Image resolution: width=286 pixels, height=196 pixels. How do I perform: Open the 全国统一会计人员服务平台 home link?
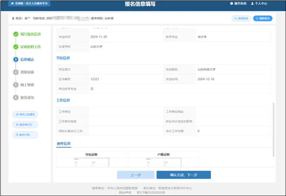click(29, 4)
